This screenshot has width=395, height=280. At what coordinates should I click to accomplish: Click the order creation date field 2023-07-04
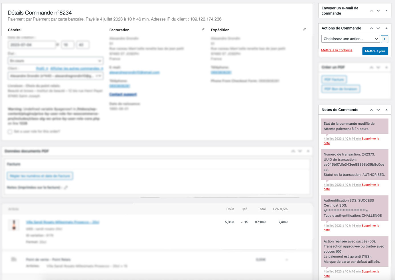[32, 45]
